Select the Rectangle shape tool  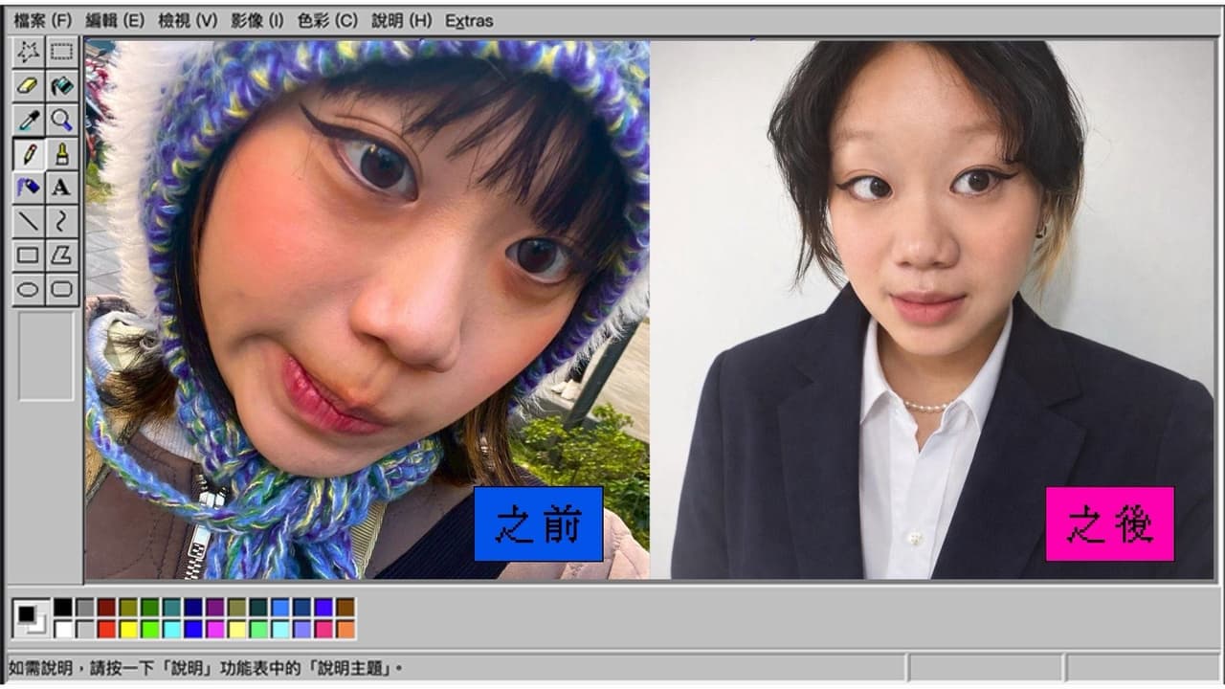(x=29, y=255)
